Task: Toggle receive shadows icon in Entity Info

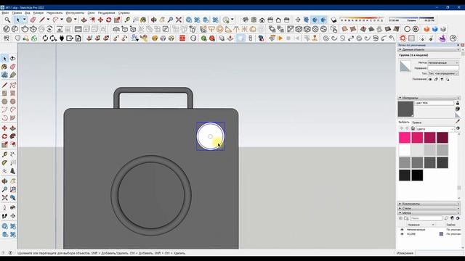Action: coord(442,79)
